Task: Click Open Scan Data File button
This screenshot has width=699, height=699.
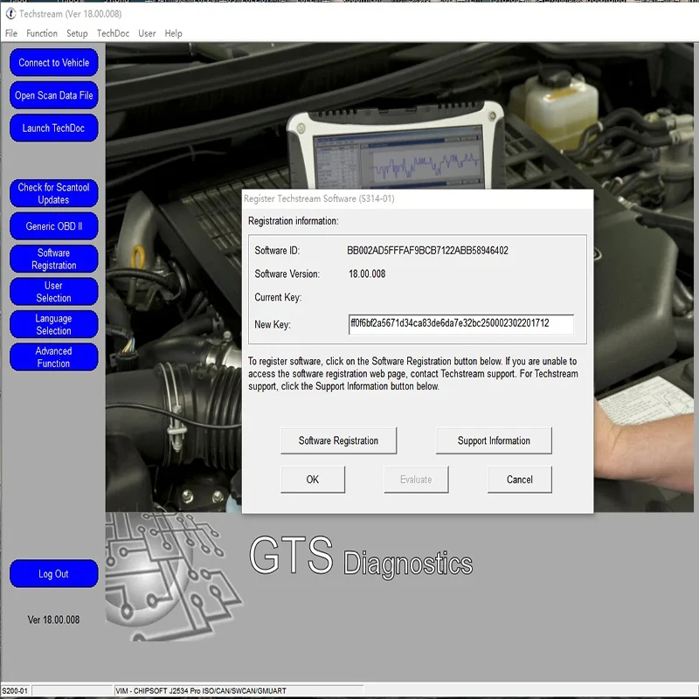Action: pos(54,95)
